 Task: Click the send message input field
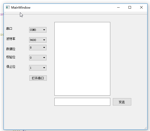click(82, 102)
